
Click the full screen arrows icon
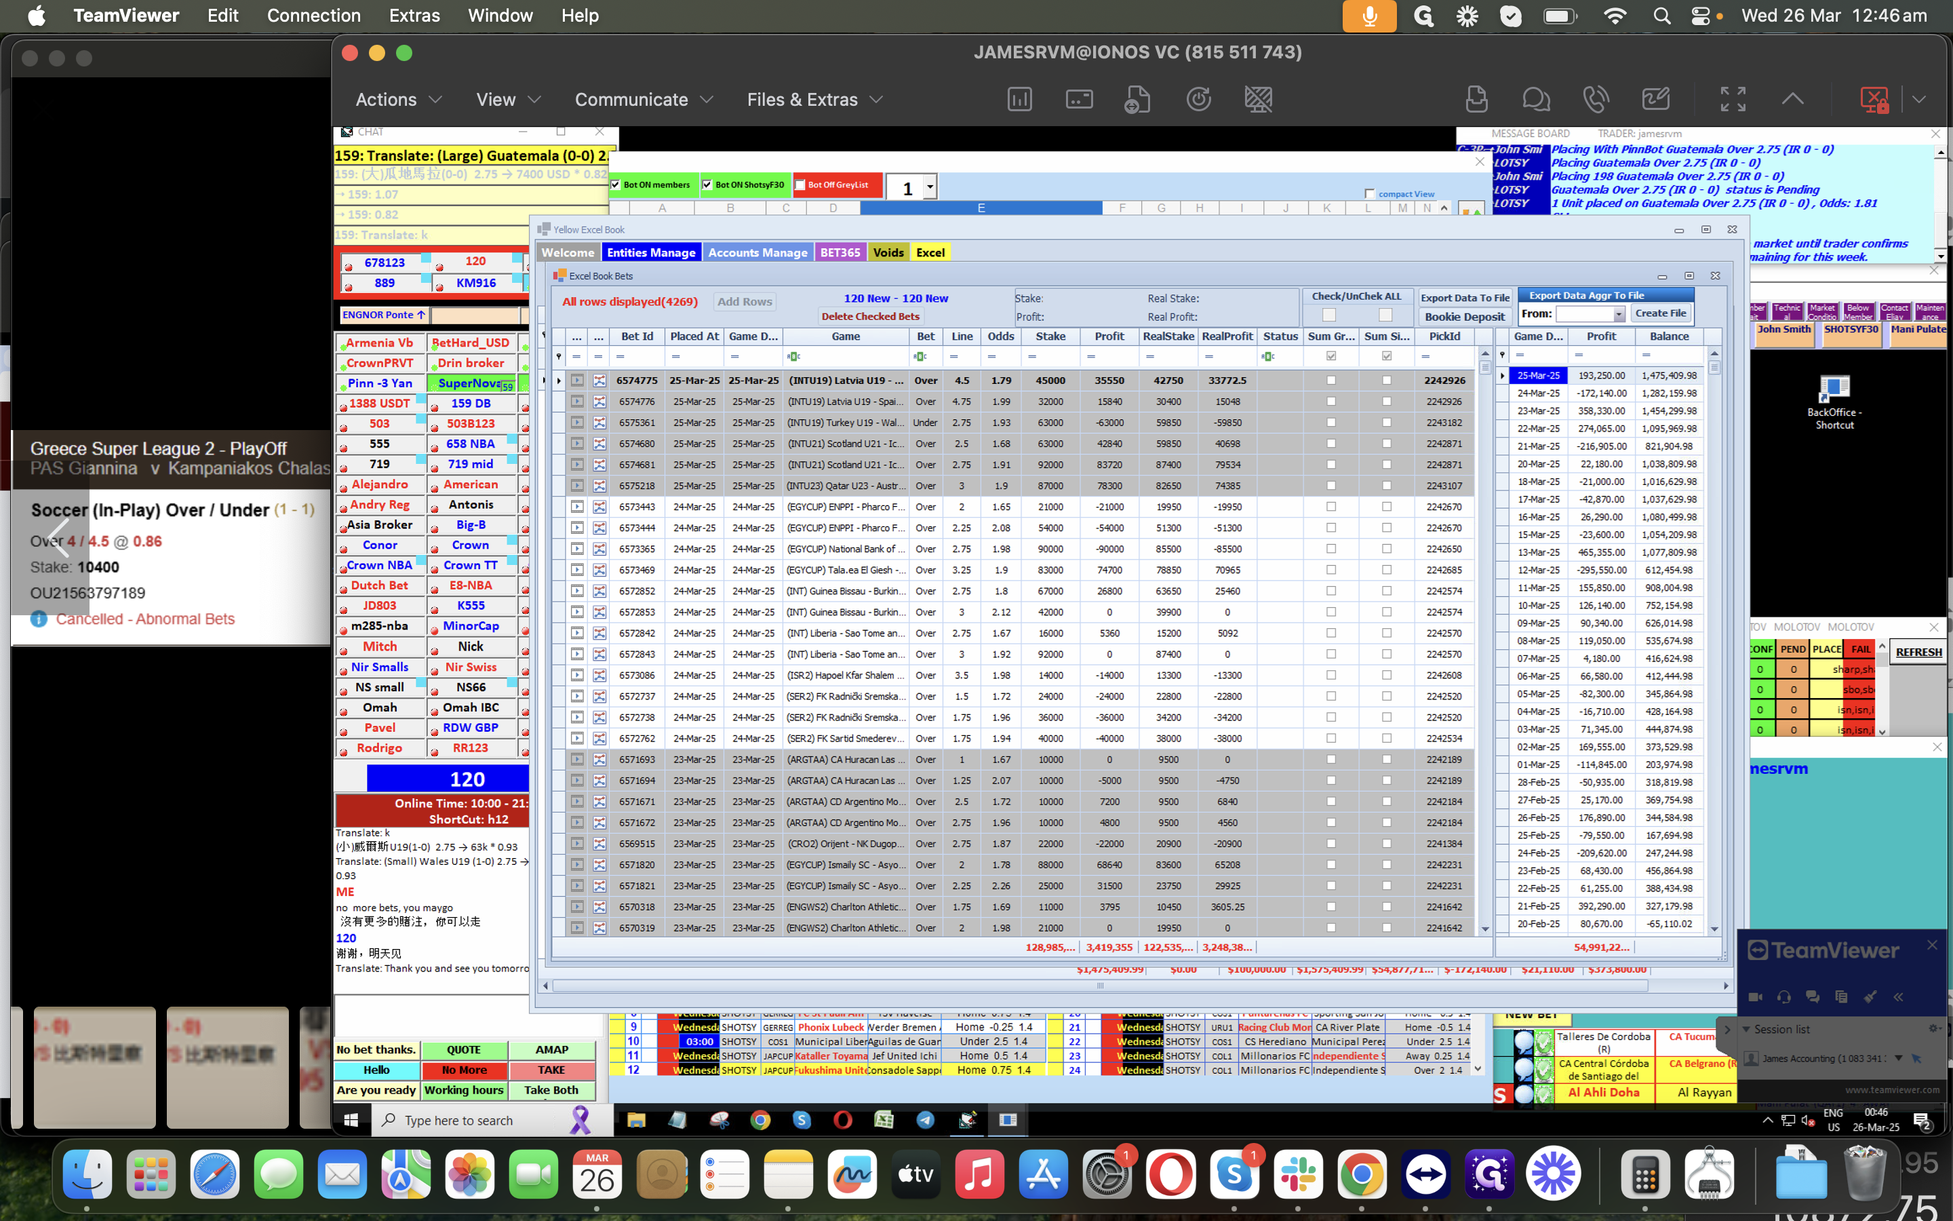(1733, 99)
